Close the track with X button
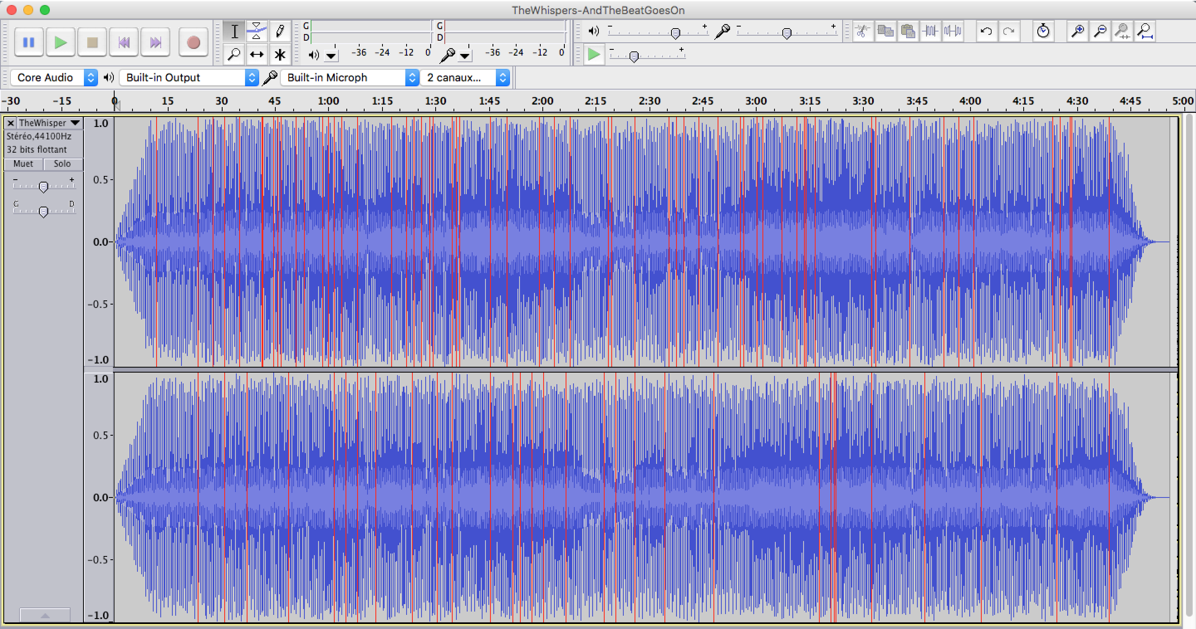Image resolution: width=1196 pixels, height=629 pixels. coord(11,123)
